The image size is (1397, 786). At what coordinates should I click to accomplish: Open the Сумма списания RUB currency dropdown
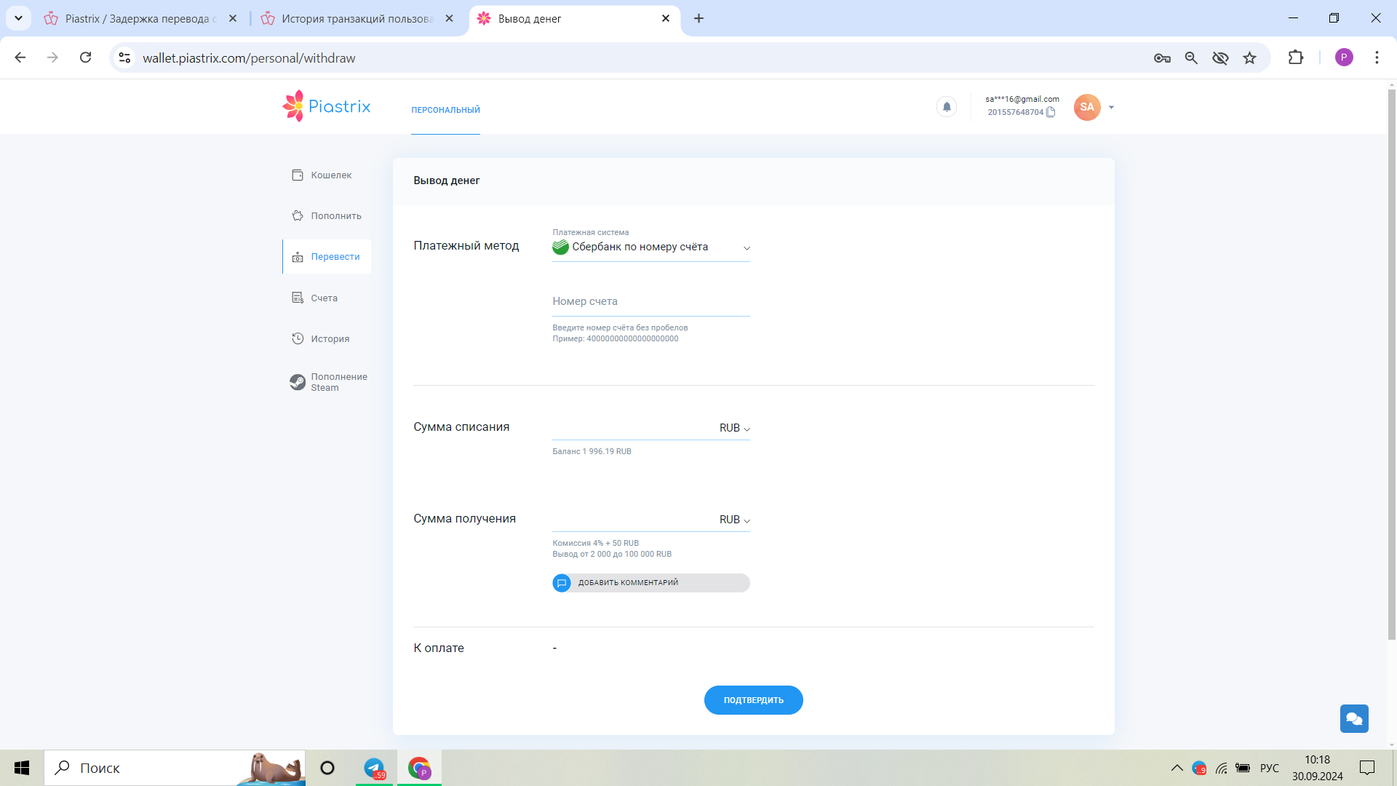[x=735, y=428]
